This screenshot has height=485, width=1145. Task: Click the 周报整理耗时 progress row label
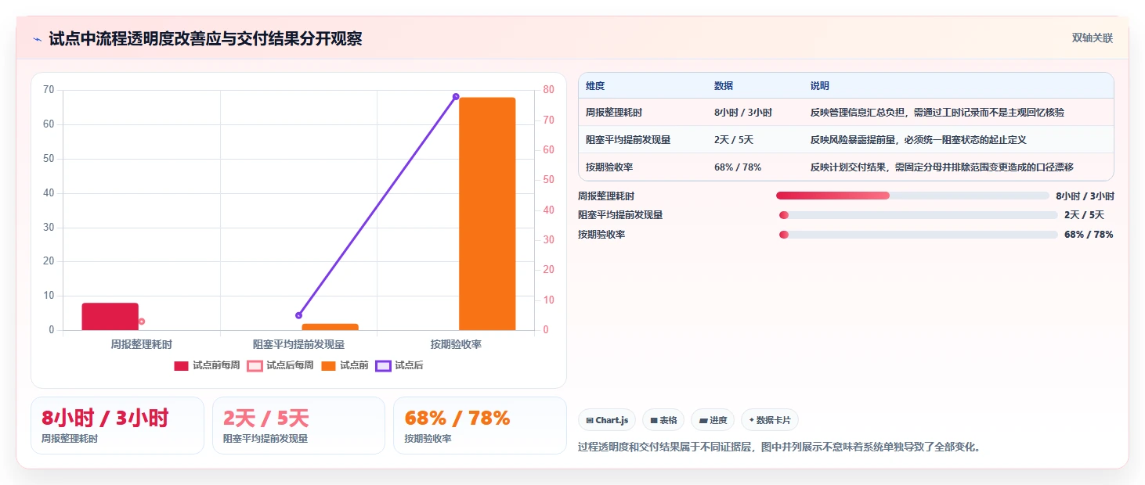click(x=606, y=196)
